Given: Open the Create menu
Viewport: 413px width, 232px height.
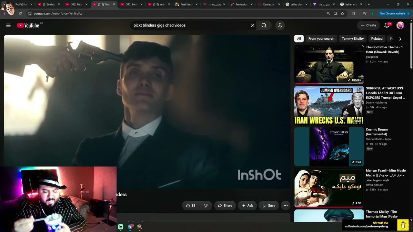Looking at the screenshot, I should (x=368, y=25).
